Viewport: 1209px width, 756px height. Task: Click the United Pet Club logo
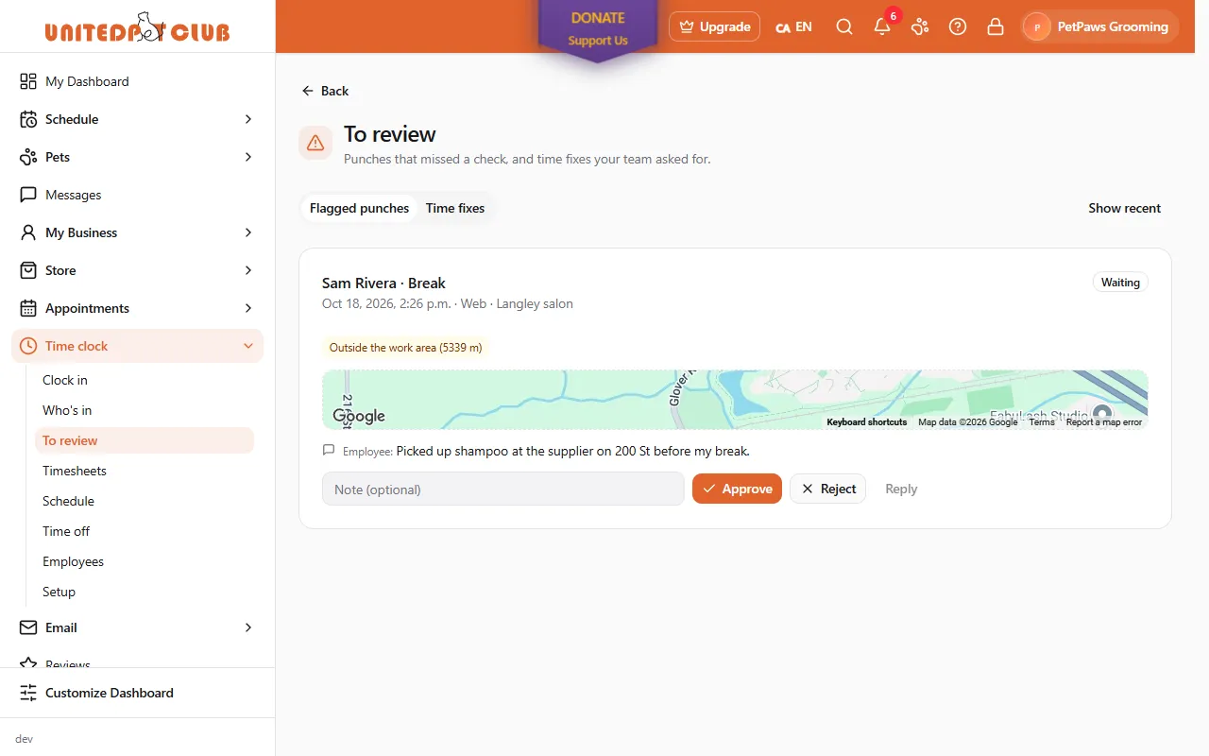pyautogui.click(x=137, y=27)
